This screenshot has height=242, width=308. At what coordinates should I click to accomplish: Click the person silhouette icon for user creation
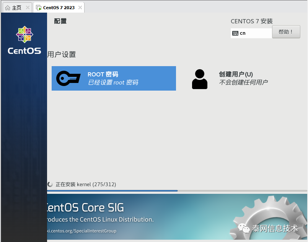point(200,79)
